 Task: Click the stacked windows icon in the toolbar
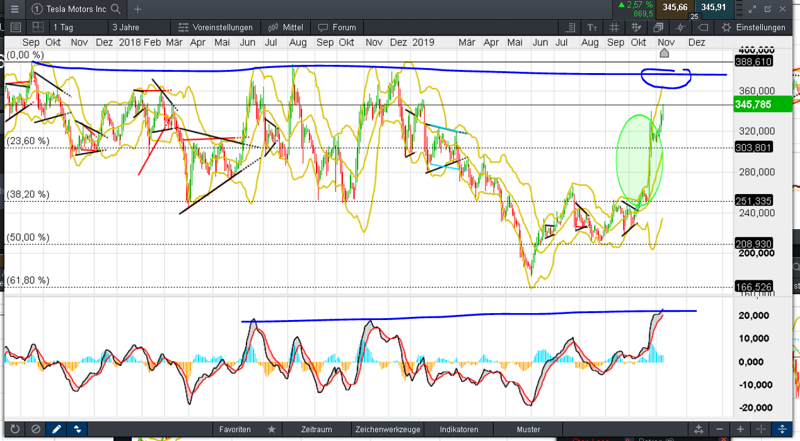(x=658, y=28)
